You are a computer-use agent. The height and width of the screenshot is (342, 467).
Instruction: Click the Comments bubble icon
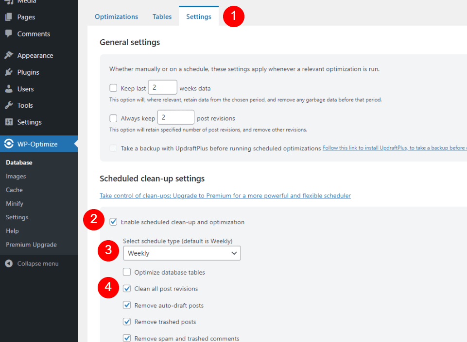click(x=9, y=34)
